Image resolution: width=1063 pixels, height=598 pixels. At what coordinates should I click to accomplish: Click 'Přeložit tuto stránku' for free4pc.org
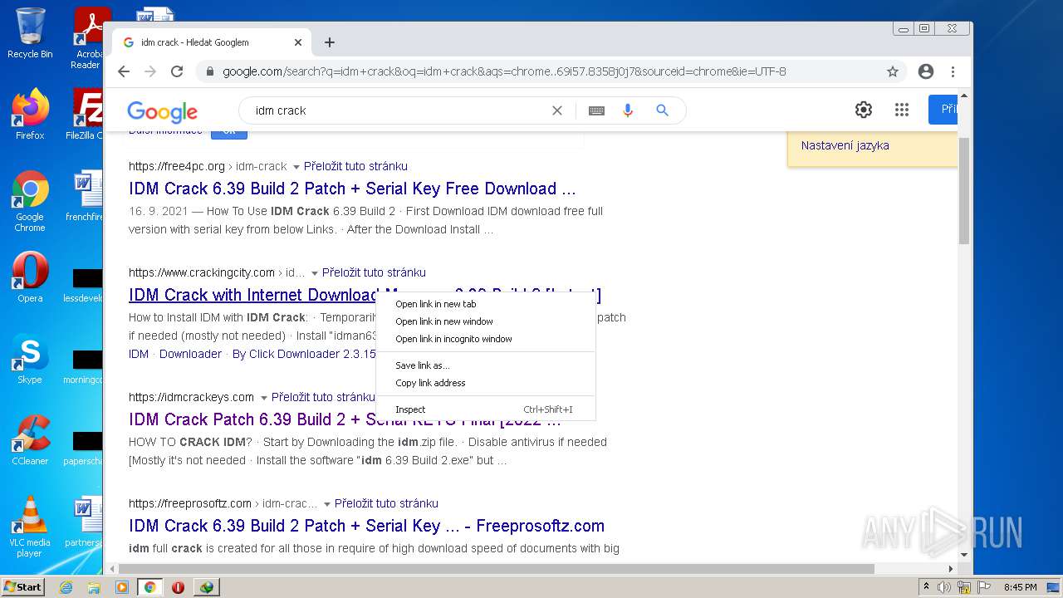(355, 166)
